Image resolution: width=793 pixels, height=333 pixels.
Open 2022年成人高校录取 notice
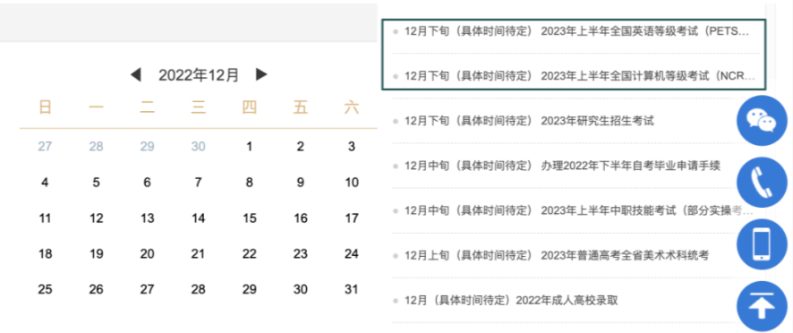pyautogui.click(x=511, y=301)
